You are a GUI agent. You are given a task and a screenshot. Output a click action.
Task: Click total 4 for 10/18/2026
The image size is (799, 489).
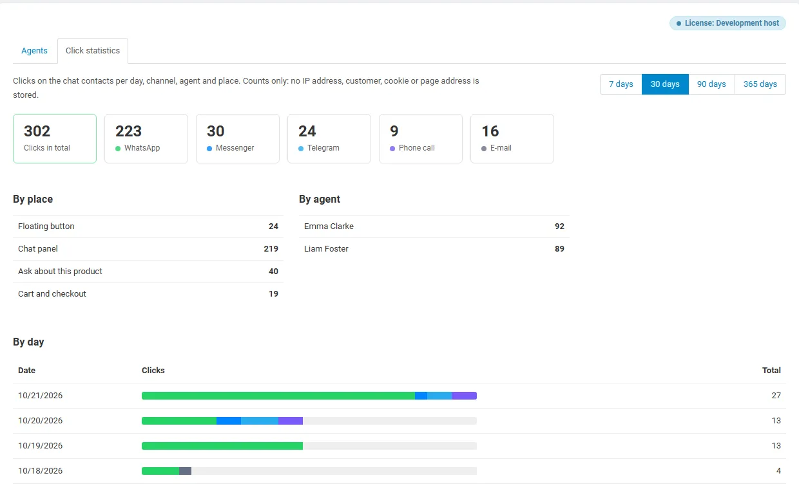coord(778,471)
